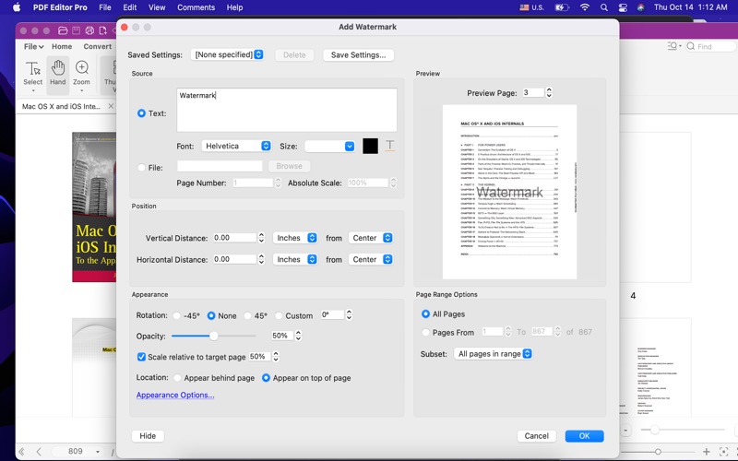The height and width of the screenshot is (461, 738).
Task: Switch to the Home tab
Action: click(x=62, y=47)
